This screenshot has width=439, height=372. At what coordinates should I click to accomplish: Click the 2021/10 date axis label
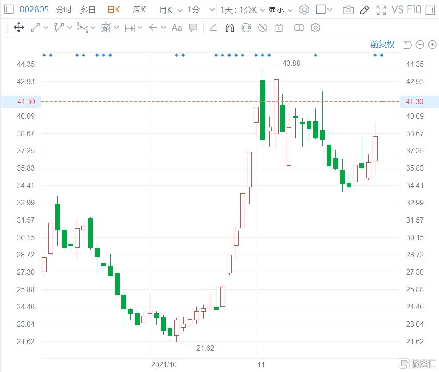click(164, 364)
